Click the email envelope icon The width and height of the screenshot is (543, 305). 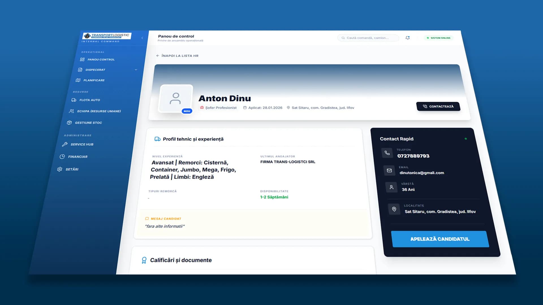click(389, 170)
